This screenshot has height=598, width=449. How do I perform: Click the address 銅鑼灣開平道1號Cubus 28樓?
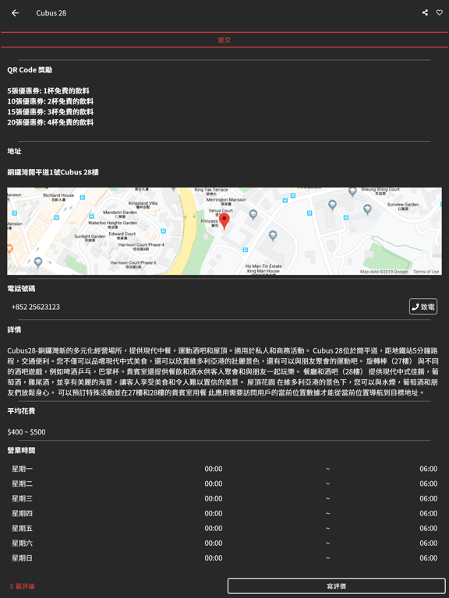[x=53, y=172]
